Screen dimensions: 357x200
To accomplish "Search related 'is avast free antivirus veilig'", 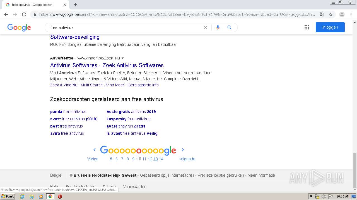I will (132, 133).
